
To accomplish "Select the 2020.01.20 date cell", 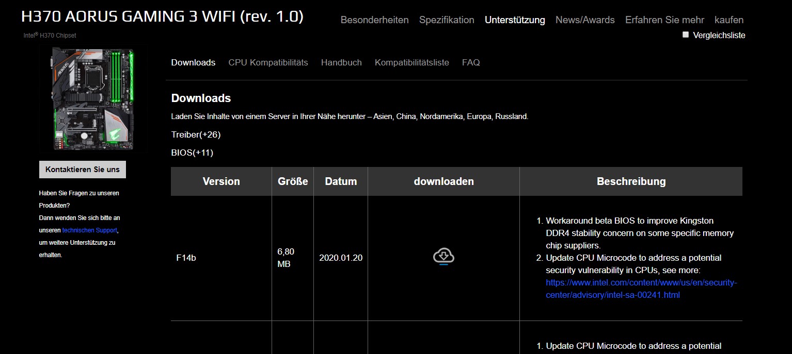I will coord(341,258).
